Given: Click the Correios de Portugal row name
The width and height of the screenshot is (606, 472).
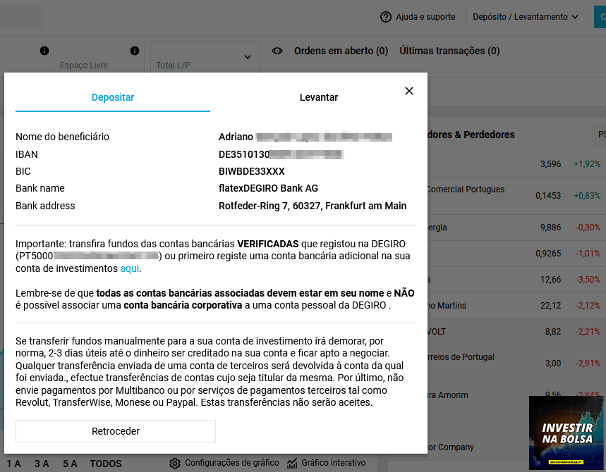Looking at the screenshot, I should 461,357.
